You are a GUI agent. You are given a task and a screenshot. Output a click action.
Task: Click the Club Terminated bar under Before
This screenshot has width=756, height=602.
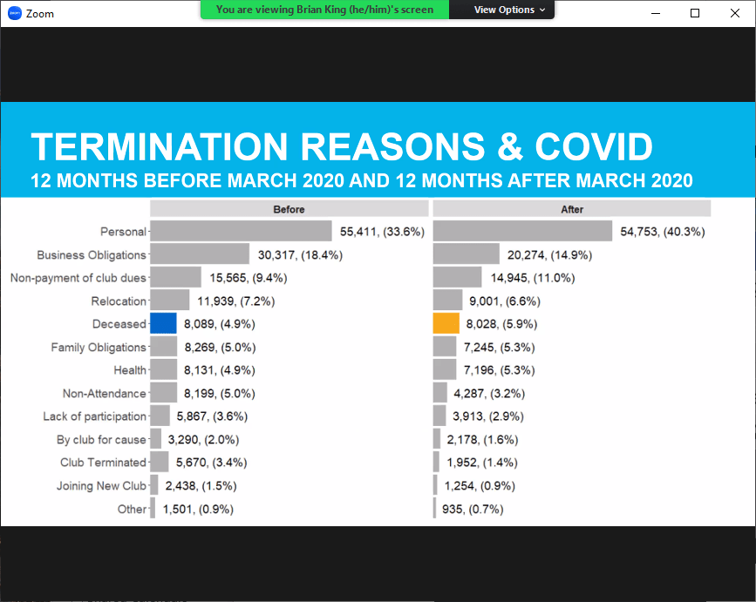160,463
